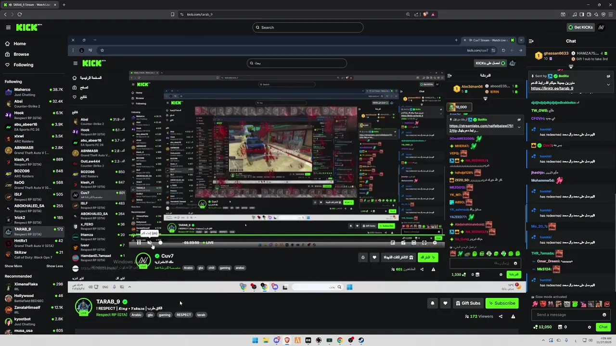
Task: Toggle the follow heart for TARAB_9
Action: coord(445,303)
